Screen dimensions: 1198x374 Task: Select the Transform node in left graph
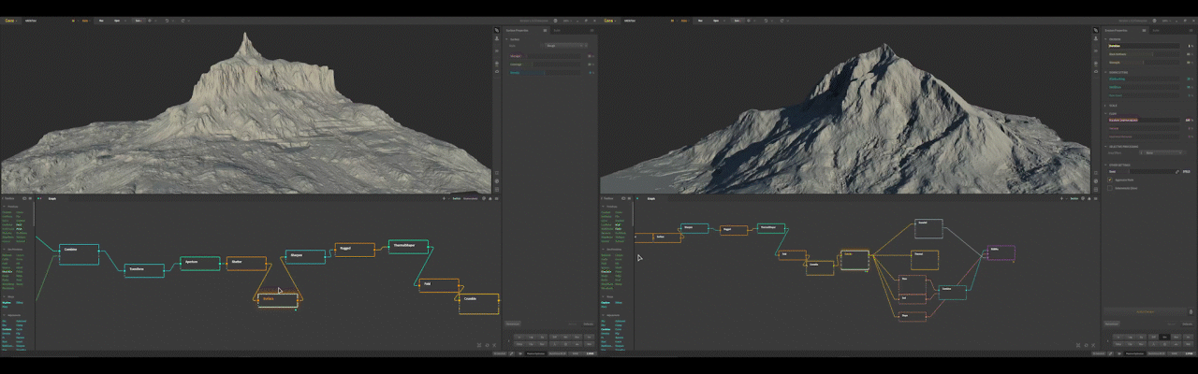pos(144,269)
